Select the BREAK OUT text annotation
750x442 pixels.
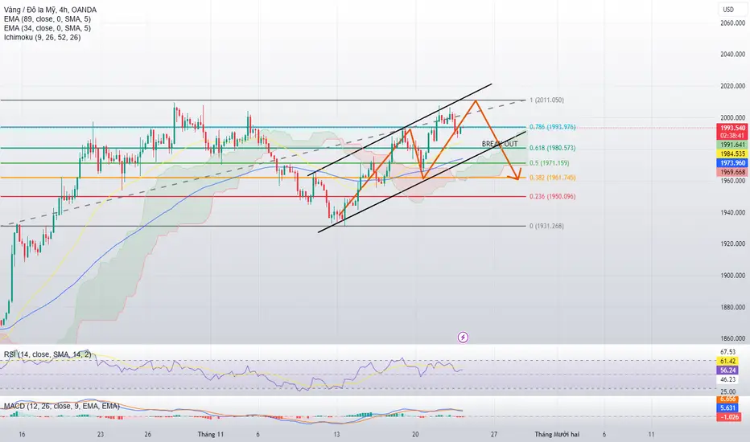[x=500, y=144]
